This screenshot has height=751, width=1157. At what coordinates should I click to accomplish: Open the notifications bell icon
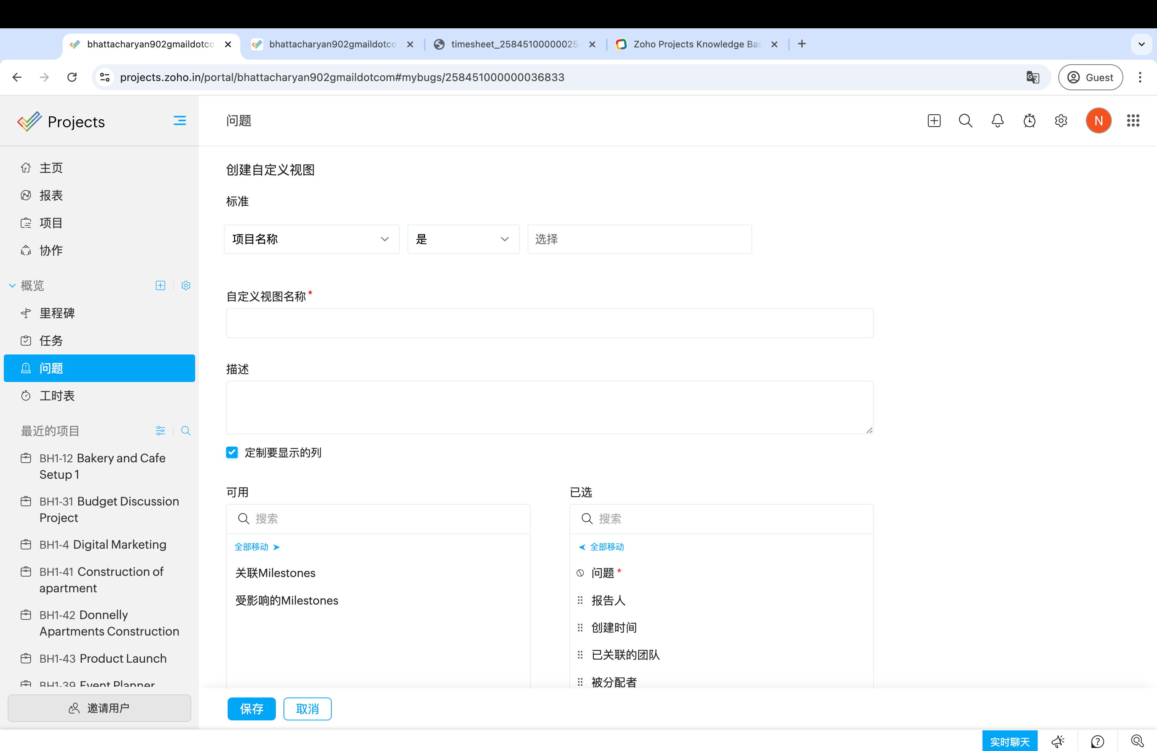(997, 120)
